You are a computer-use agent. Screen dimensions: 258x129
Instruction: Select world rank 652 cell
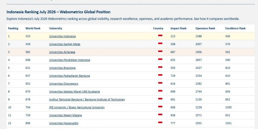pyautogui.click(x=28, y=84)
